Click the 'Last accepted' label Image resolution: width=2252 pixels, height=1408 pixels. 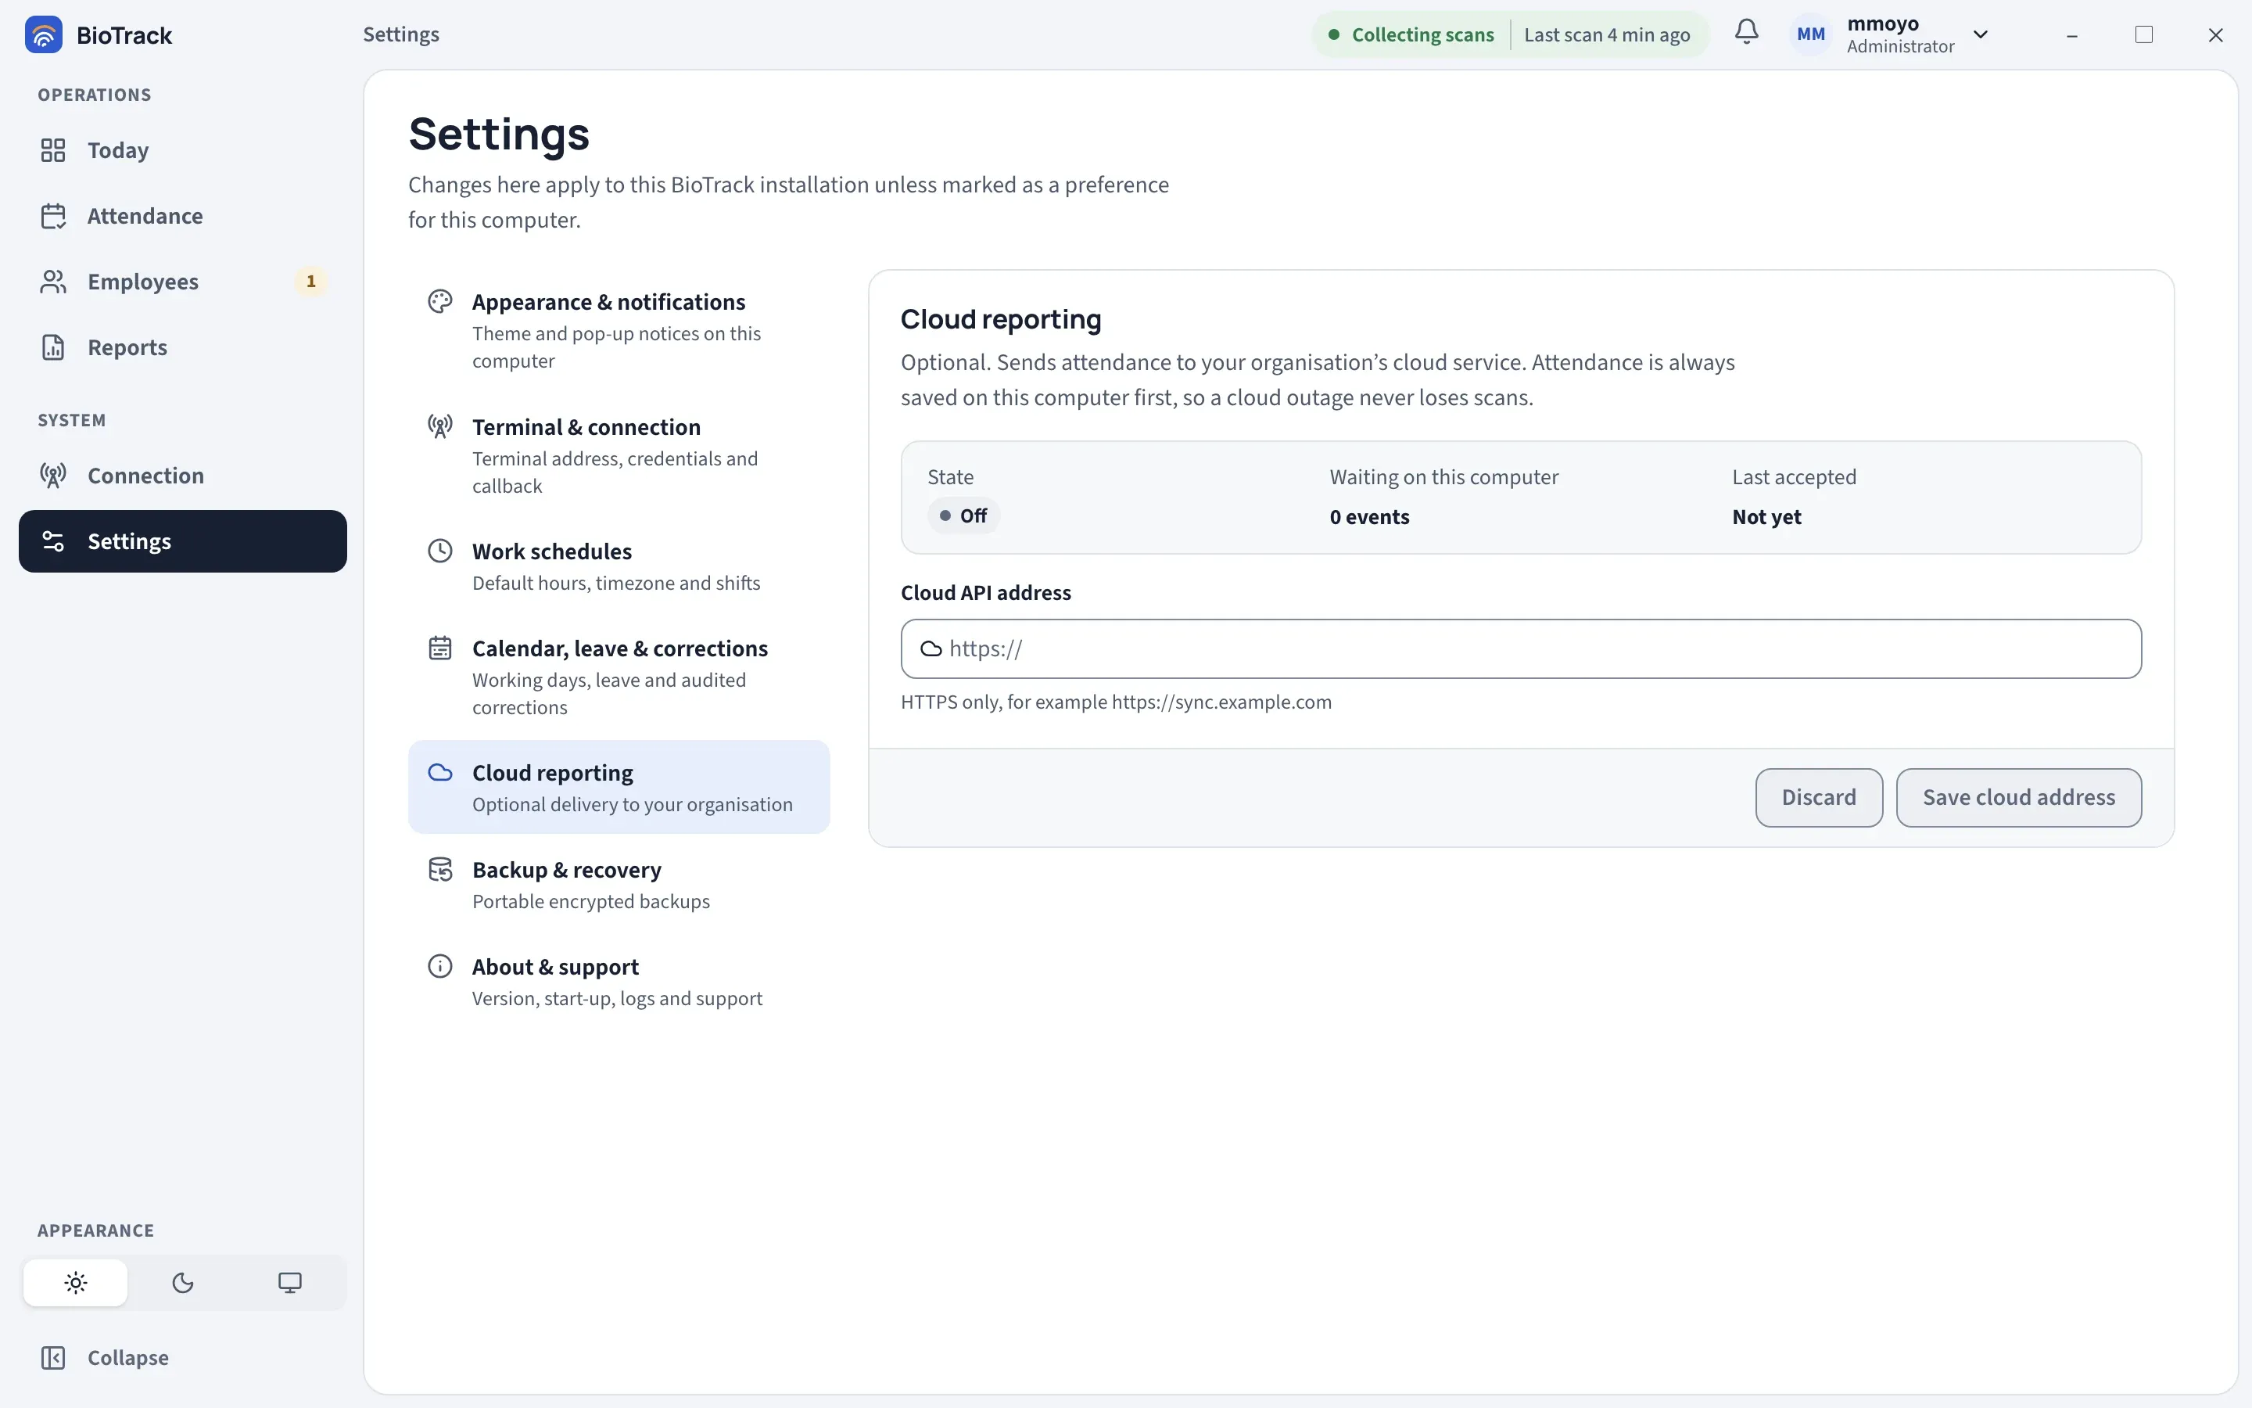click(x=1793, y=477)
